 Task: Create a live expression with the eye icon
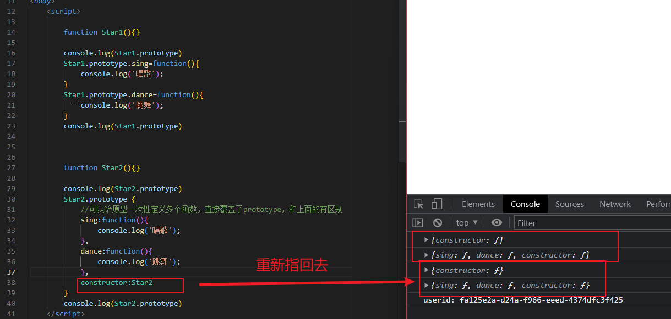(497, 223)
